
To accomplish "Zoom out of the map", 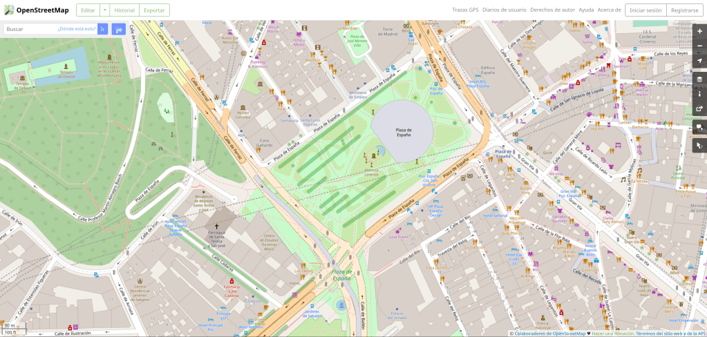I will point(699,46).
